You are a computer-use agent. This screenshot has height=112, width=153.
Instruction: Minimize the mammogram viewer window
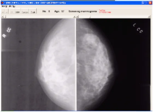pyautogui.click(x=143, y=3)
